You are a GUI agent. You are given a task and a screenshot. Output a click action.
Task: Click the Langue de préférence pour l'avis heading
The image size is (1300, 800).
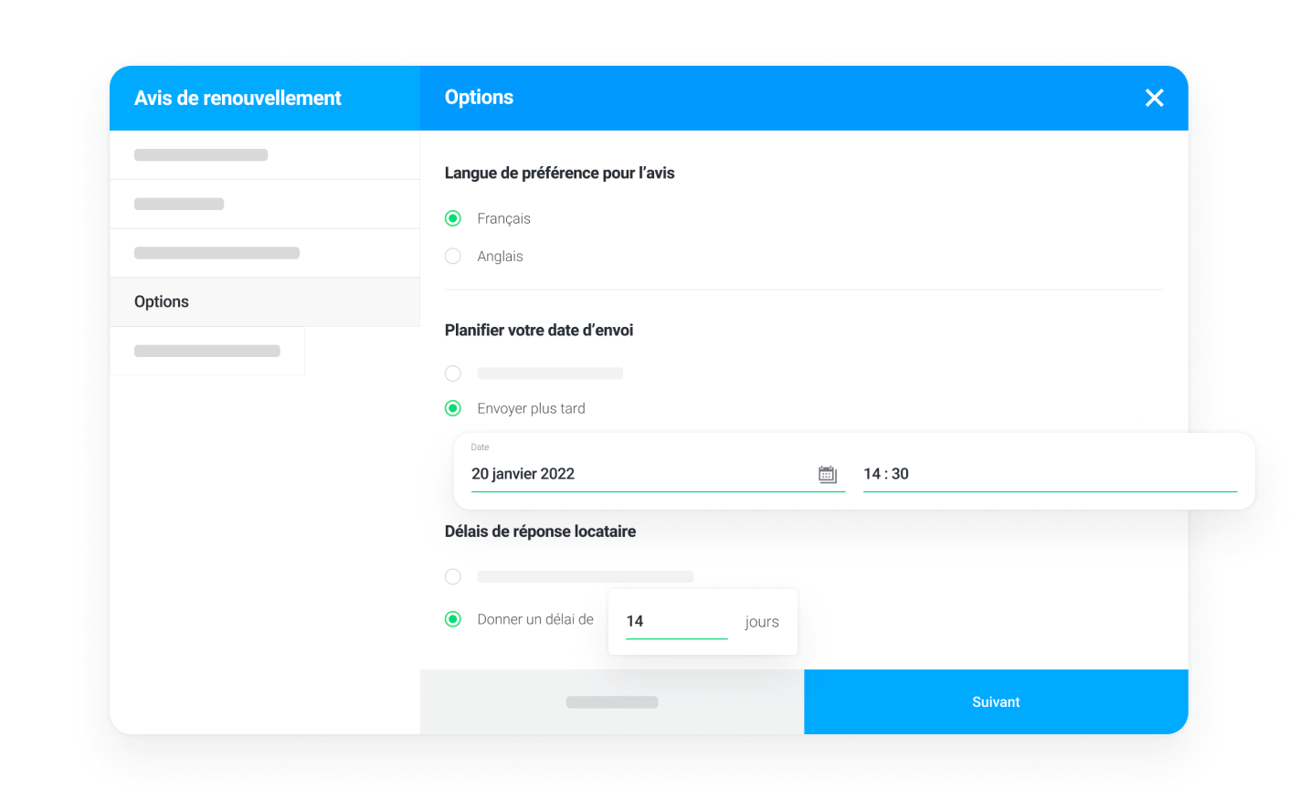559,173
